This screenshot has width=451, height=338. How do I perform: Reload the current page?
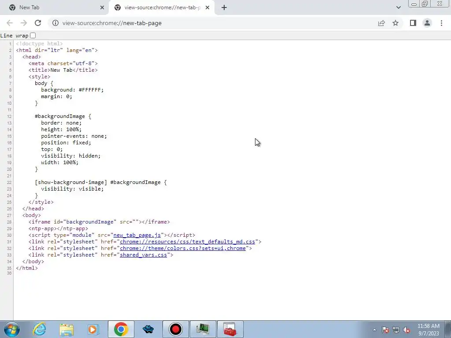pos(38,23)
